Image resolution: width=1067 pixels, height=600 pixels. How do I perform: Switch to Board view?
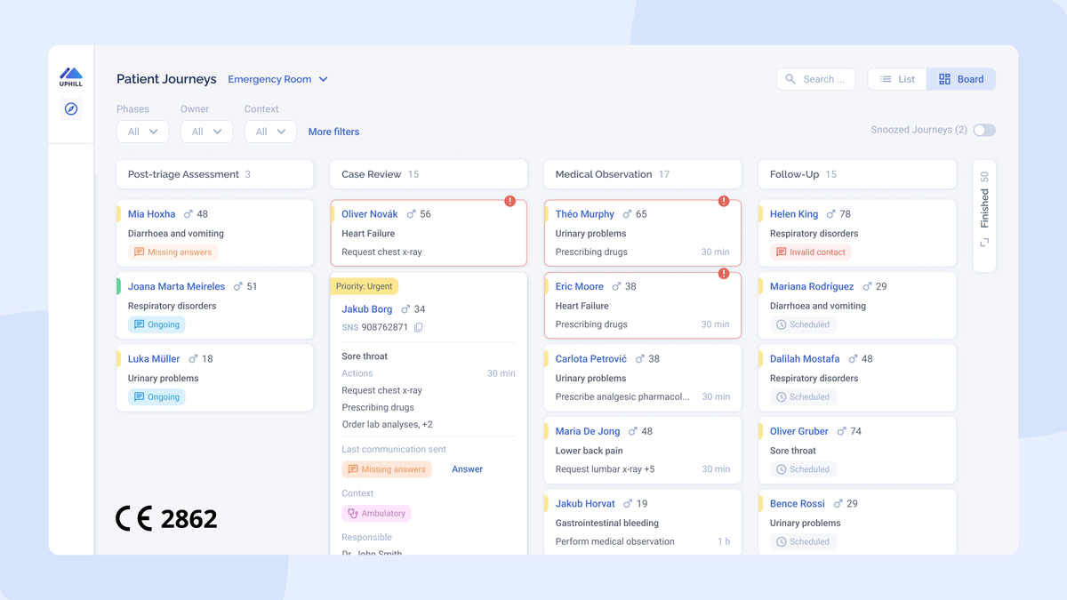961,79
